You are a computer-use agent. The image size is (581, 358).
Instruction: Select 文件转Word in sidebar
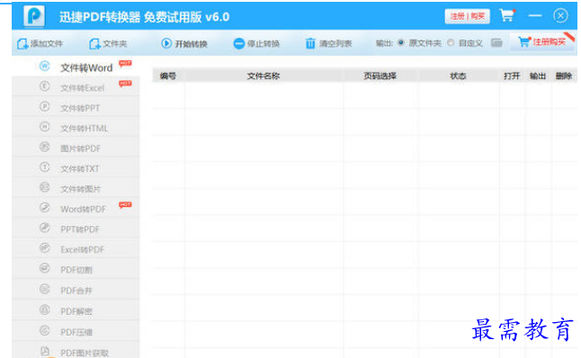click(x=76, y=67)
